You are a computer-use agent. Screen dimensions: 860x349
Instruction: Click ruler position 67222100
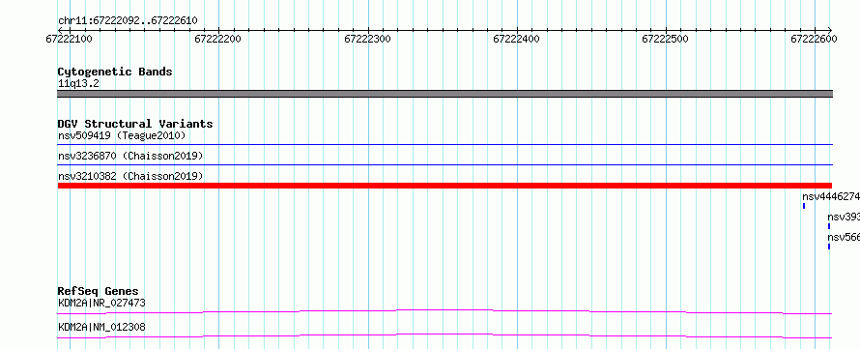[70, 39]
